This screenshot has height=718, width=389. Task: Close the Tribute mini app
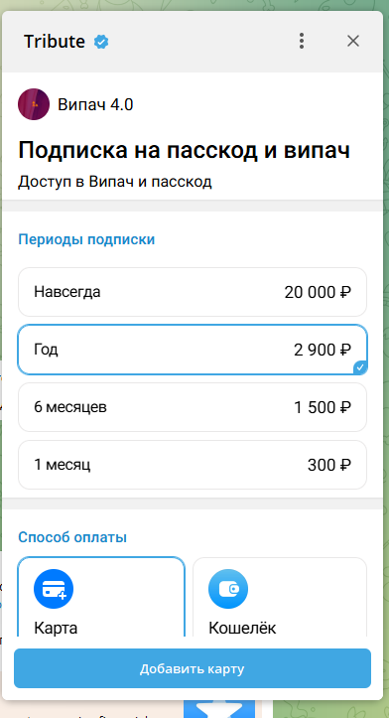click(x=353, y=41)
